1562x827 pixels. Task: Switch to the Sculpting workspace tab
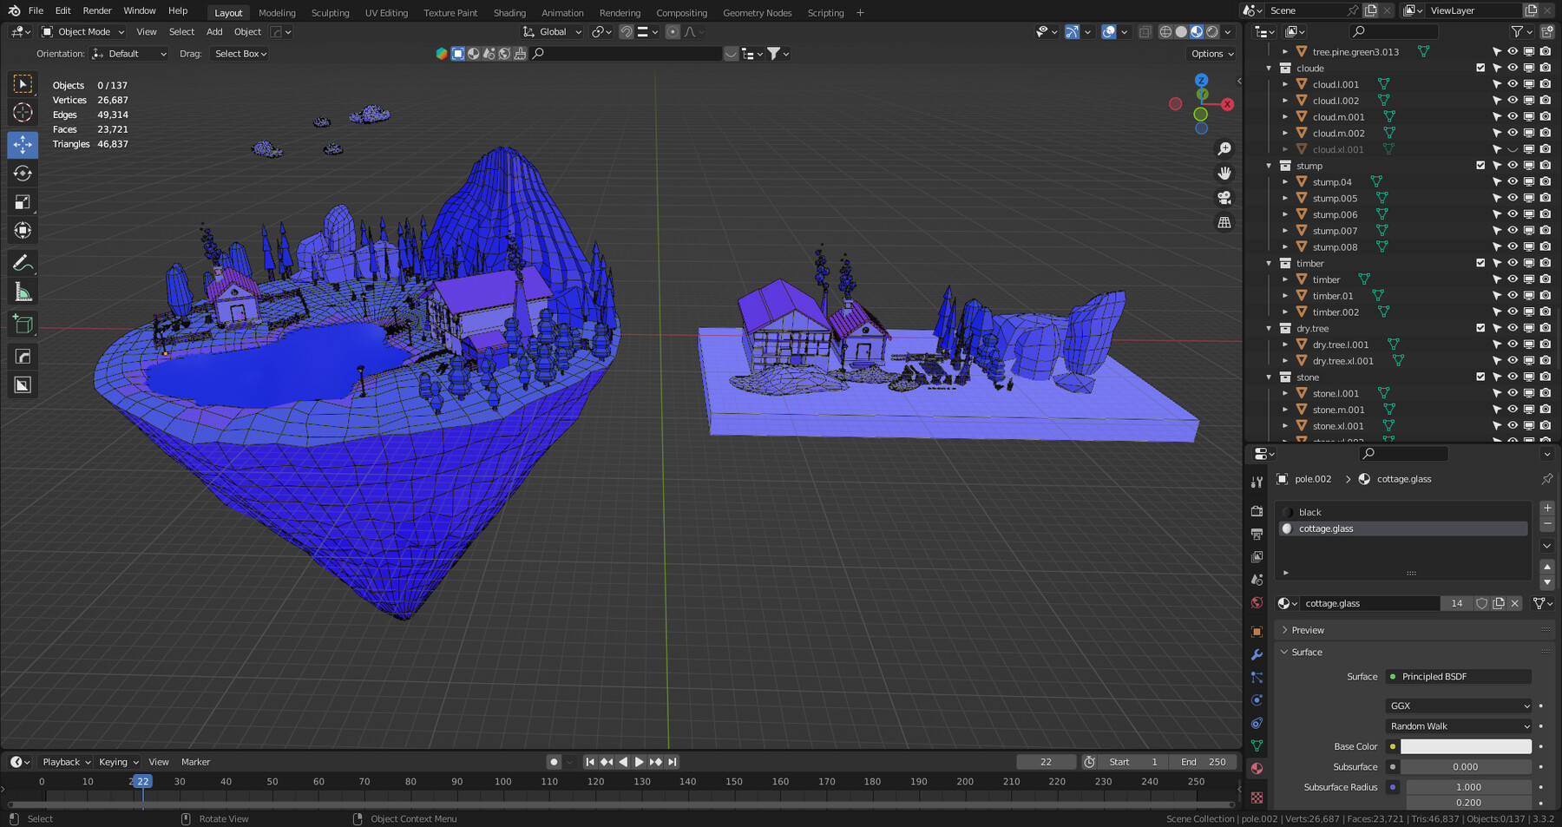(x=330, y=13)
